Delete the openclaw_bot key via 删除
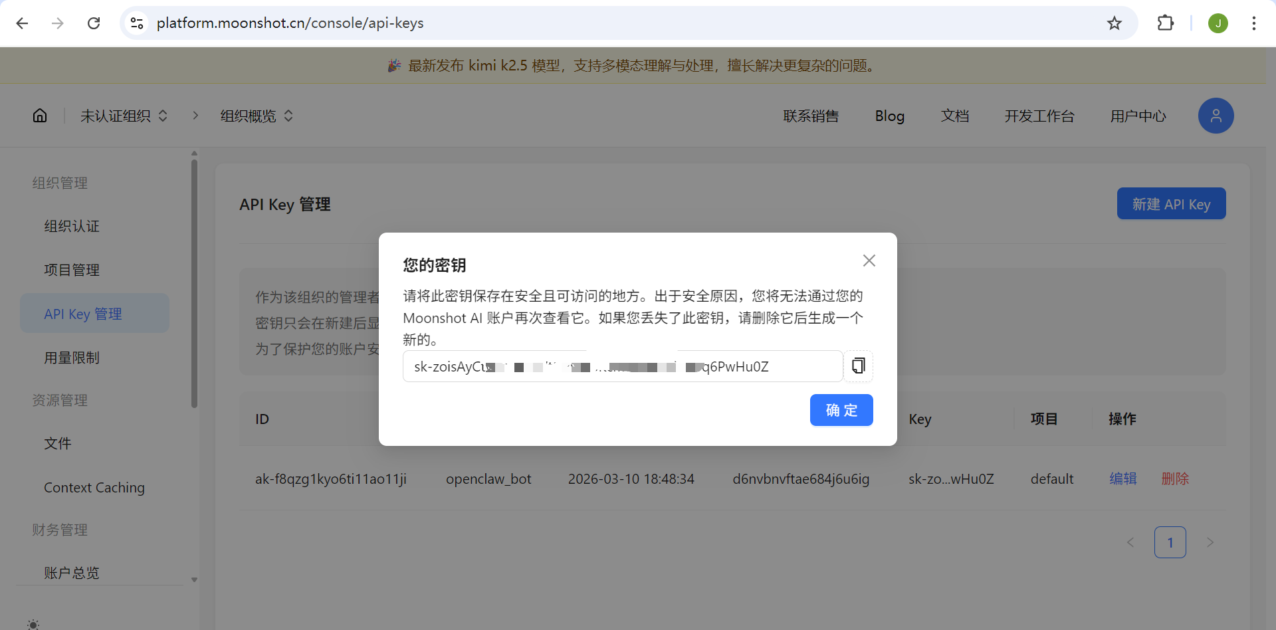The image size is (1276, 630). (1175, 478)
